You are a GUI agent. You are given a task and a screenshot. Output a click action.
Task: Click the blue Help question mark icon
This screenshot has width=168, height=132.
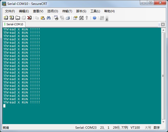[x=94, y=18]
